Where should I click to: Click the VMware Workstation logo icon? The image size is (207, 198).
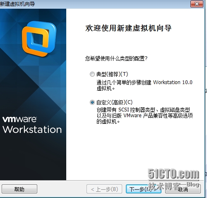[39, 39]
